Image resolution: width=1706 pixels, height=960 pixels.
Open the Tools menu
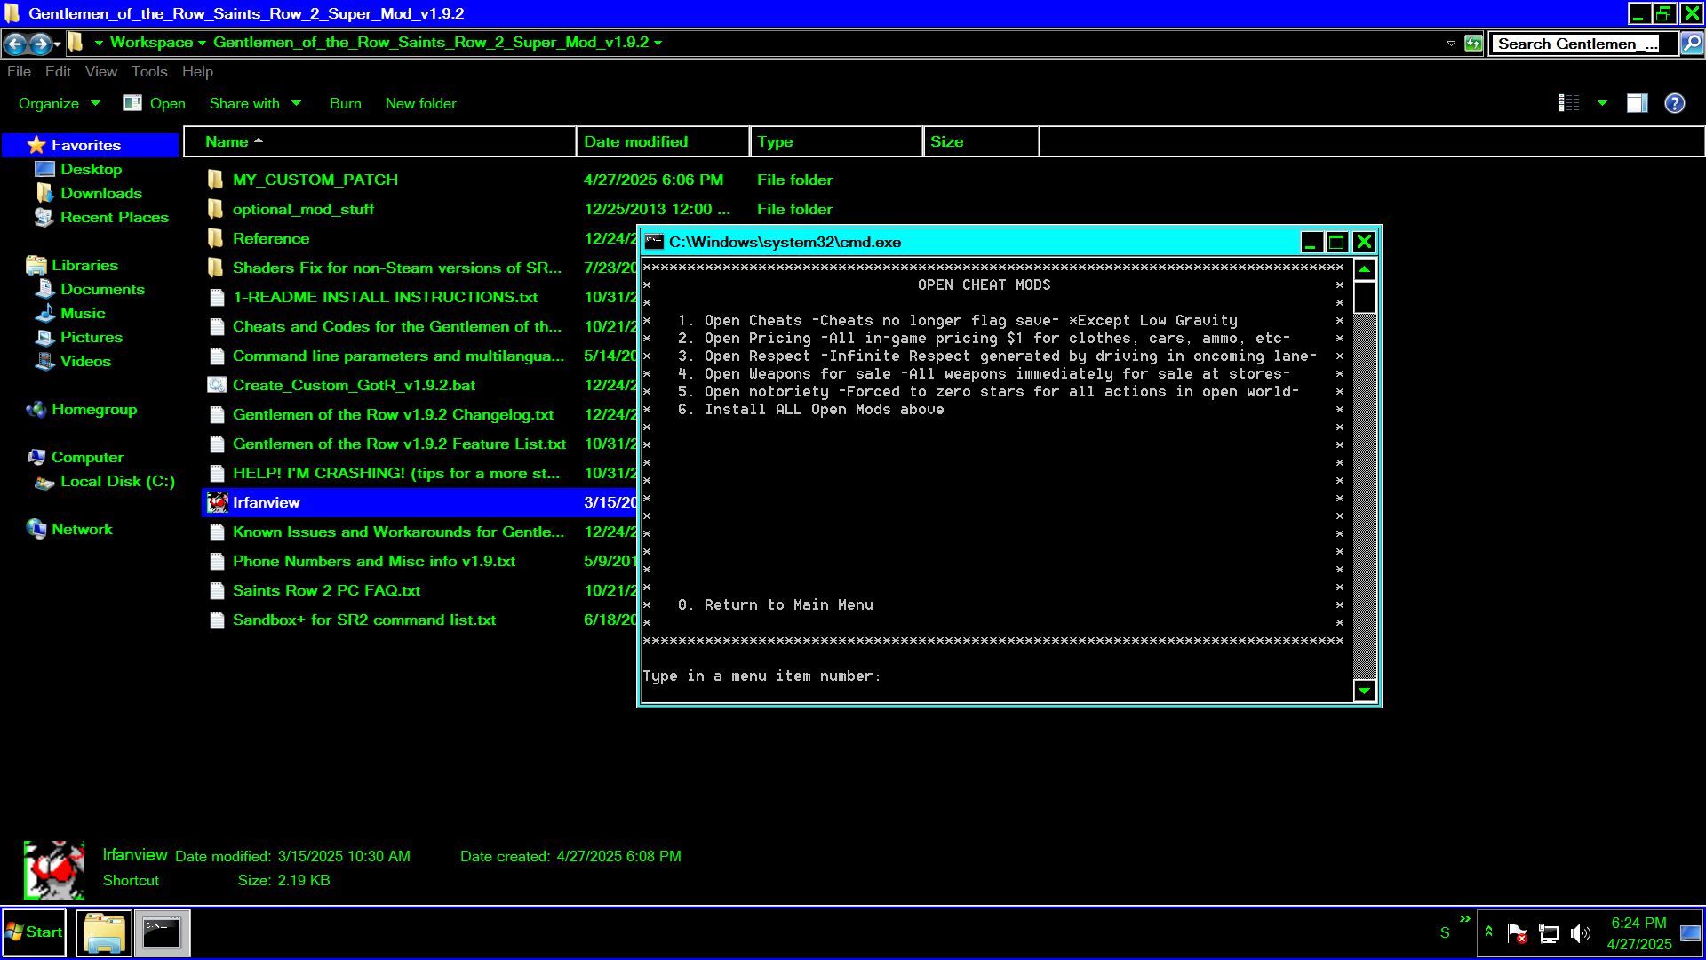pyautogui.click(x=149, y=71)
